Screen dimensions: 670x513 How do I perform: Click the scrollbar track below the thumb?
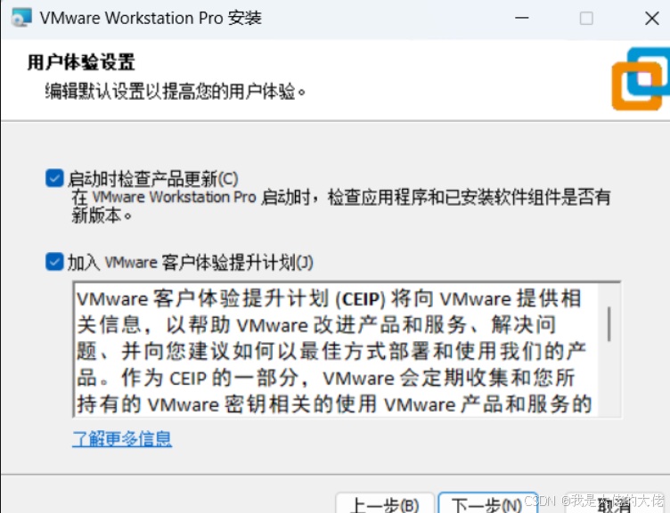click(x=609, y=379)
